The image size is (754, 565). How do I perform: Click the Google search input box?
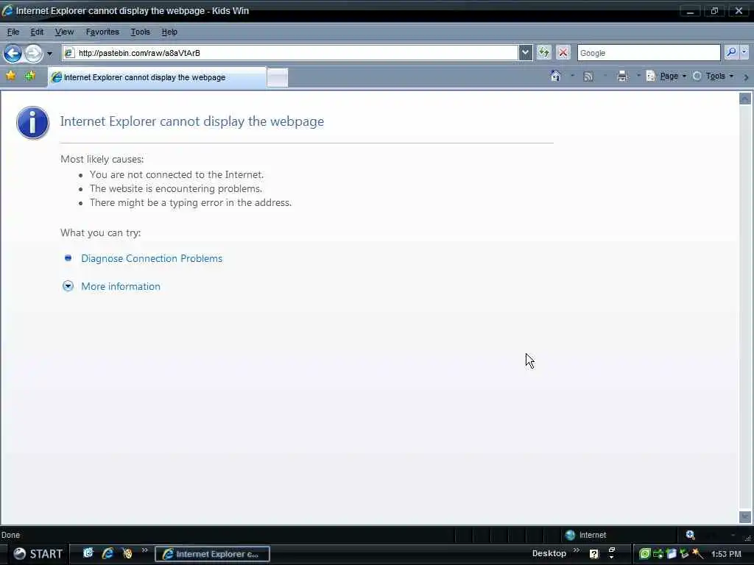coord(649,53)
